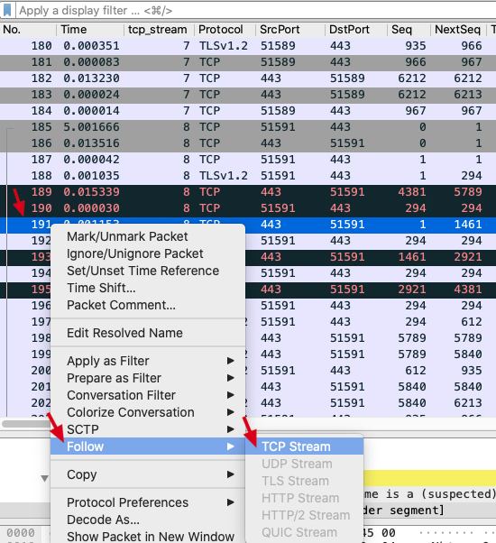Screen dimensions: 496x543
Task: Click the display filter input field
Action: (x=256, y=11)
